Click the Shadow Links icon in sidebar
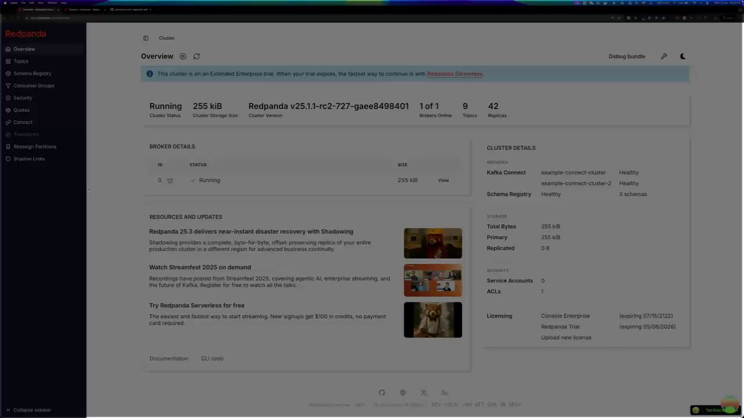This screenshot has height=418, width=744. (x=8, y=159)
